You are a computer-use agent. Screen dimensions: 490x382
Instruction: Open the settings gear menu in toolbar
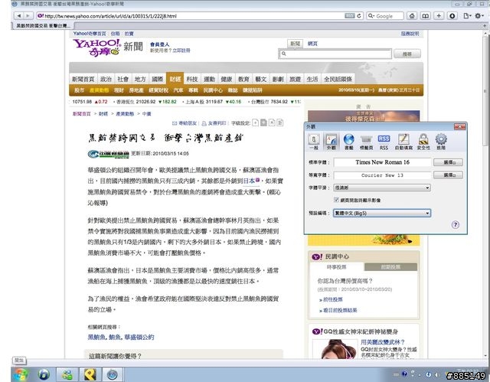point(479,15)
